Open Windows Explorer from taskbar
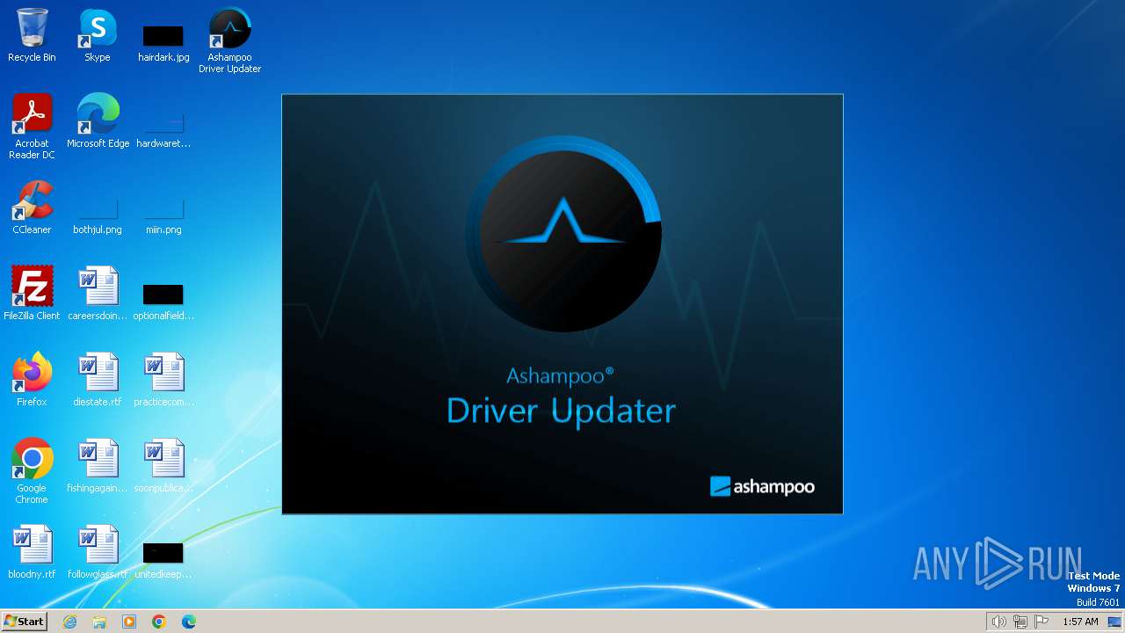 99,622
